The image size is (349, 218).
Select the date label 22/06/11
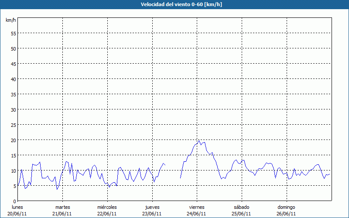[x=107, y=214]
